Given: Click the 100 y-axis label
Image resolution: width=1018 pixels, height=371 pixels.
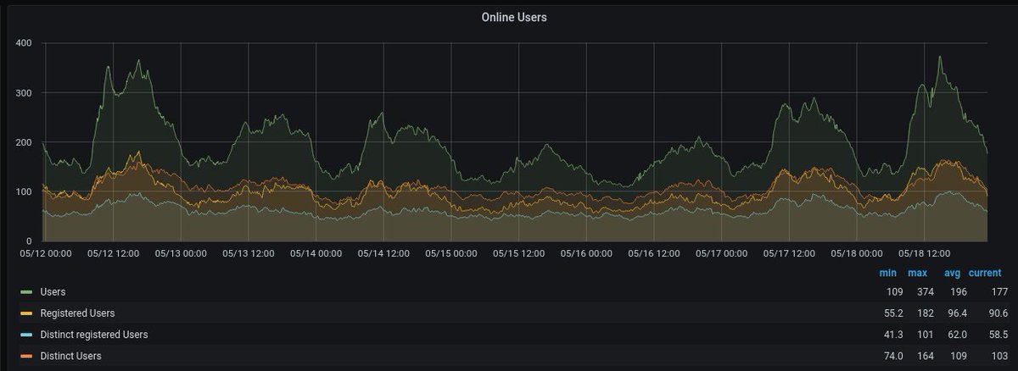Looking at the screenshot, I should [24, 192].
